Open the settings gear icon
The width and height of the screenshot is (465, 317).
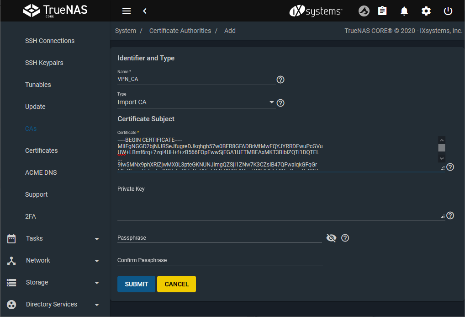click(426, 11)
